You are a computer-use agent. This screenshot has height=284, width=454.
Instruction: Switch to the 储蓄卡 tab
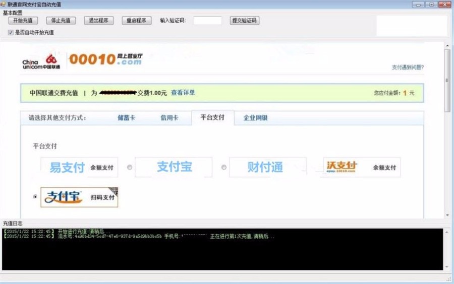tap(126, 118)
